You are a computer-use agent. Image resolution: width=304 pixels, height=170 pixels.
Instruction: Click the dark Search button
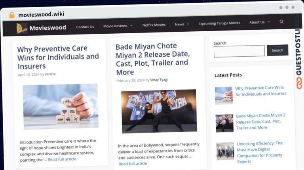277,50
